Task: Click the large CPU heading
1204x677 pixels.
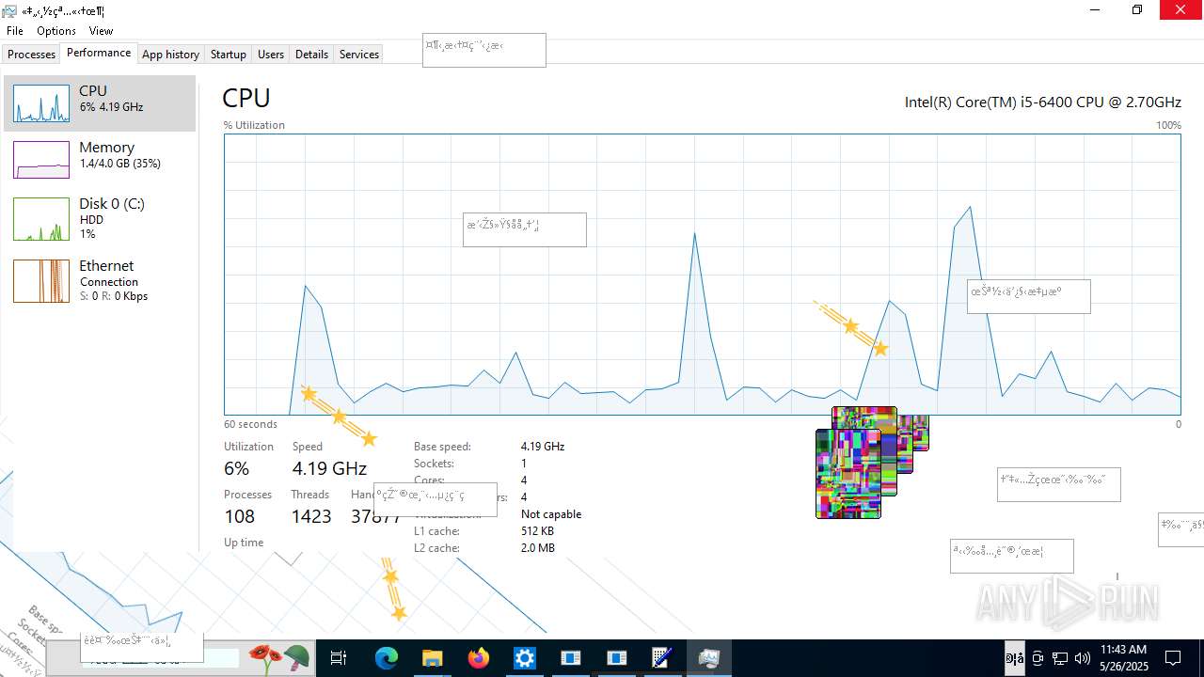Action: (246, 98)
